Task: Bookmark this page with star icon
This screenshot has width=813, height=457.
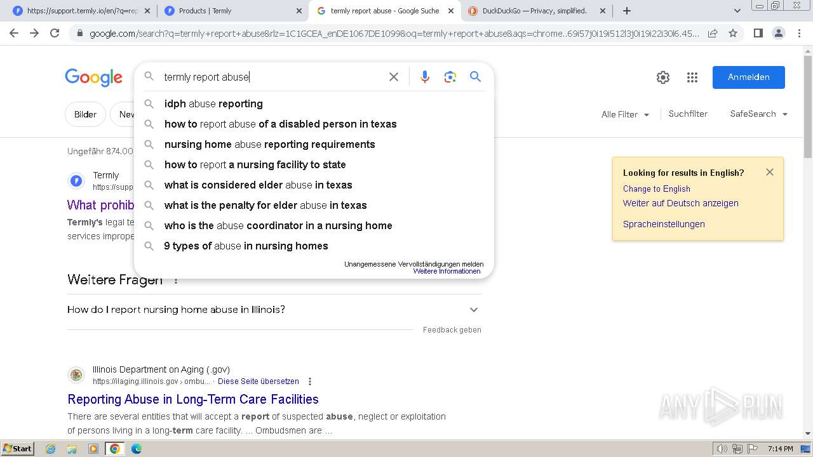Action: (733, 33)
